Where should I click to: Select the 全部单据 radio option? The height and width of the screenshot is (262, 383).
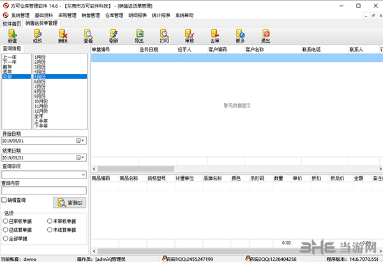5,238
